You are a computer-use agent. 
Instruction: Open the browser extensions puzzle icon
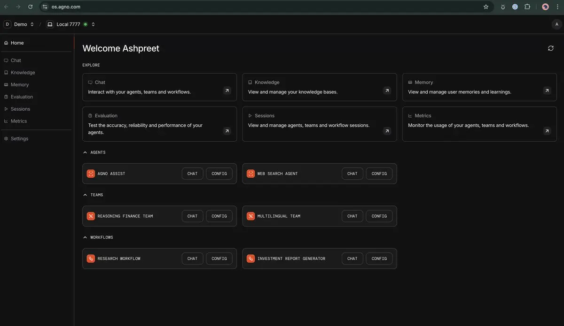[x=527, y=7]
